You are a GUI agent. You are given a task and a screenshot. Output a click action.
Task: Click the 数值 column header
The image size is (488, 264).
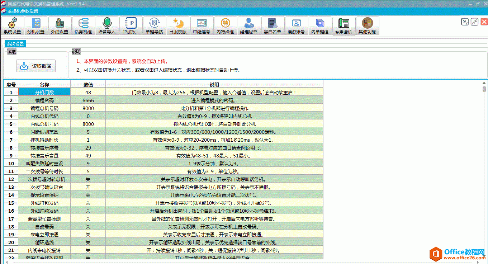point(88,85)
